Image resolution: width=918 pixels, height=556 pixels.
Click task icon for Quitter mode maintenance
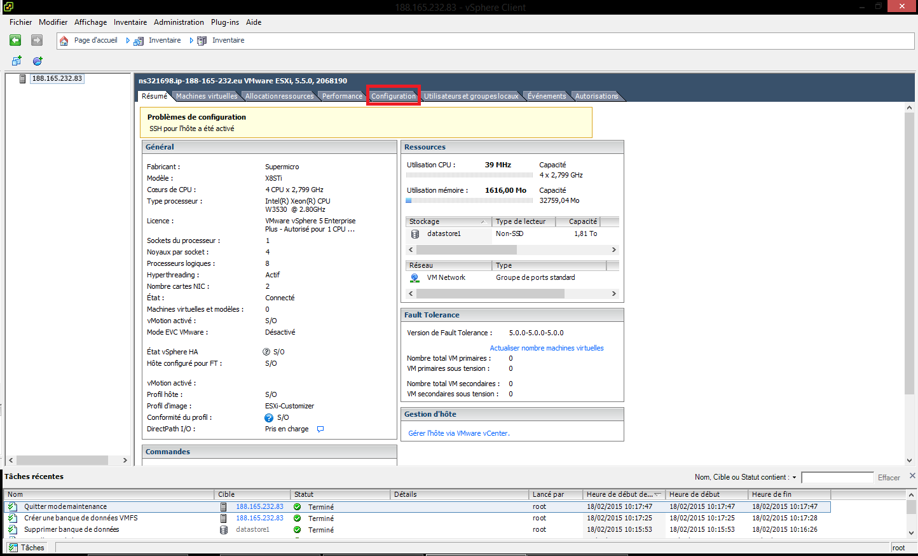(13, 506)
